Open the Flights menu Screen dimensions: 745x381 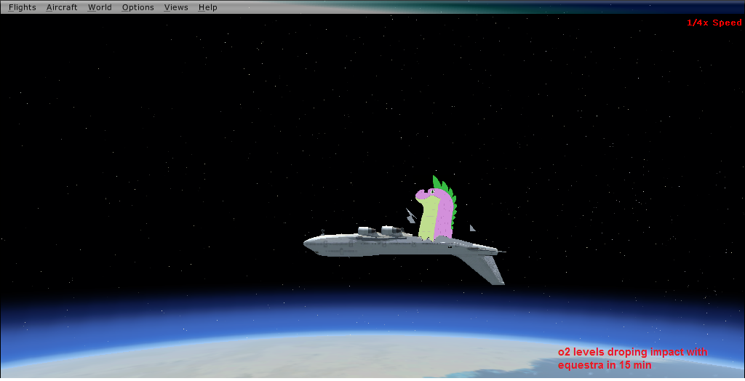[23, 7]
